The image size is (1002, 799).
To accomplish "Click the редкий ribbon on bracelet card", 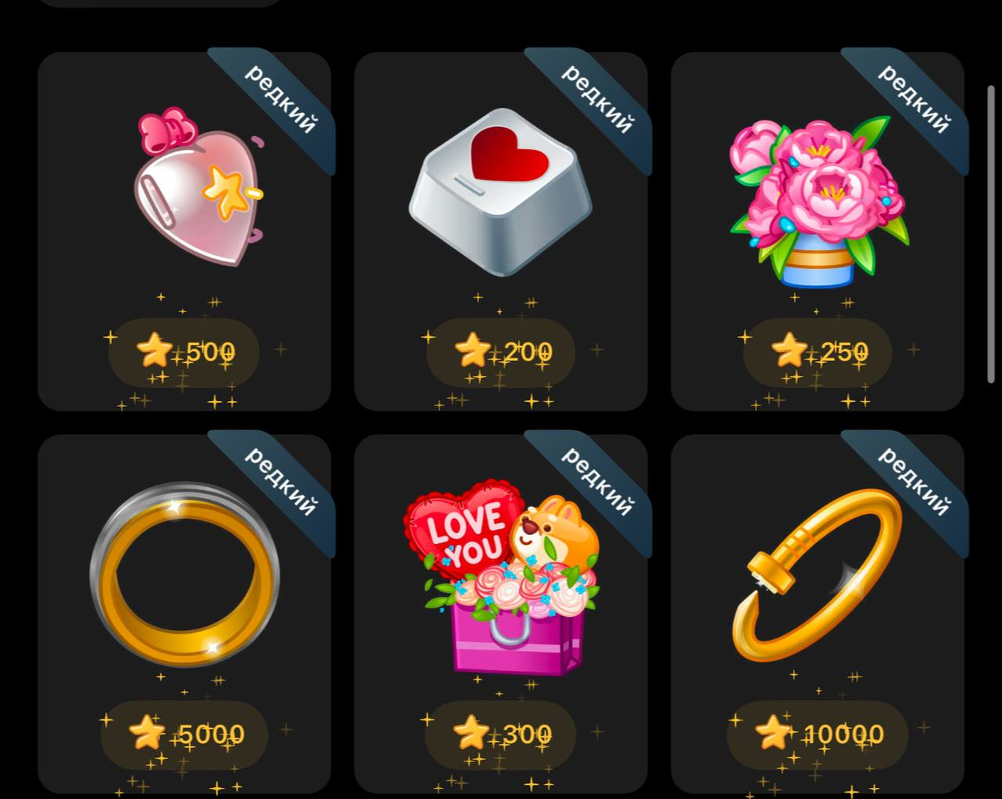I will 913,482.
